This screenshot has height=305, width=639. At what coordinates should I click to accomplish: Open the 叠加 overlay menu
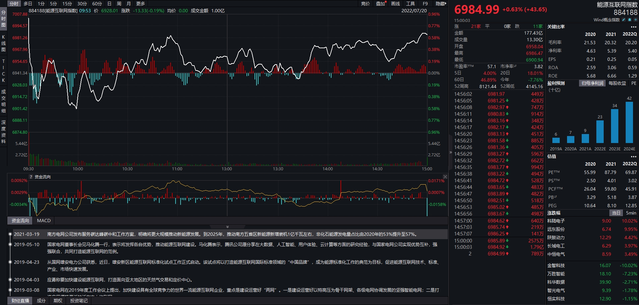click(x=380, y=4)
